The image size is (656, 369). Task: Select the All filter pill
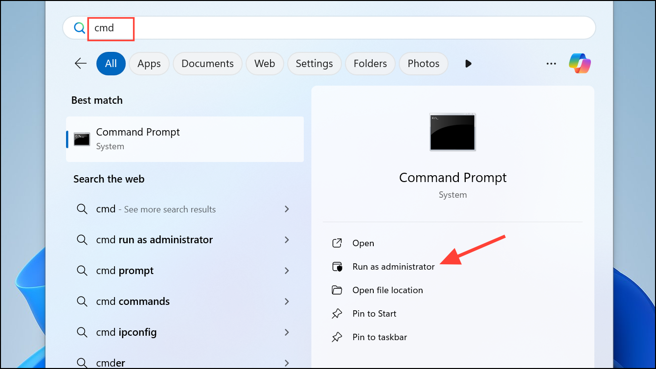(111, 63)
